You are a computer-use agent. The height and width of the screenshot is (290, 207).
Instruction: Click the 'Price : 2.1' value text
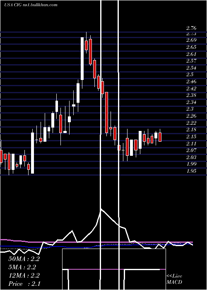pyautogui.click(x=24, y=284)
